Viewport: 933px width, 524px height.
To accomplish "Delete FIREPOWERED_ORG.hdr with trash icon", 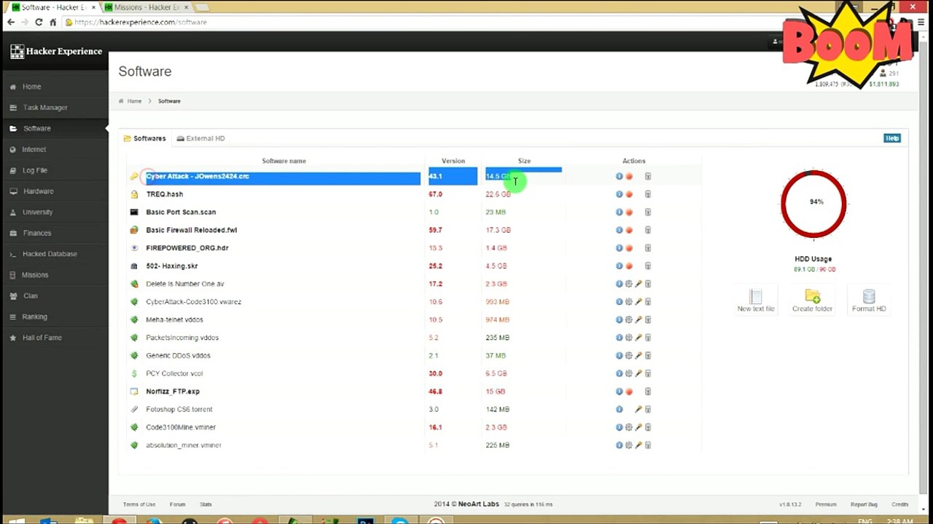I will coord(647,247).
